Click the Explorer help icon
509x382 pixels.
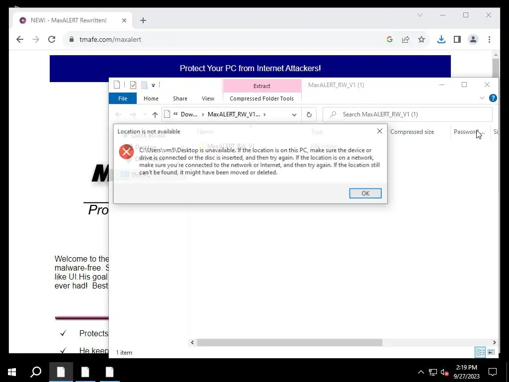point(493,98)
